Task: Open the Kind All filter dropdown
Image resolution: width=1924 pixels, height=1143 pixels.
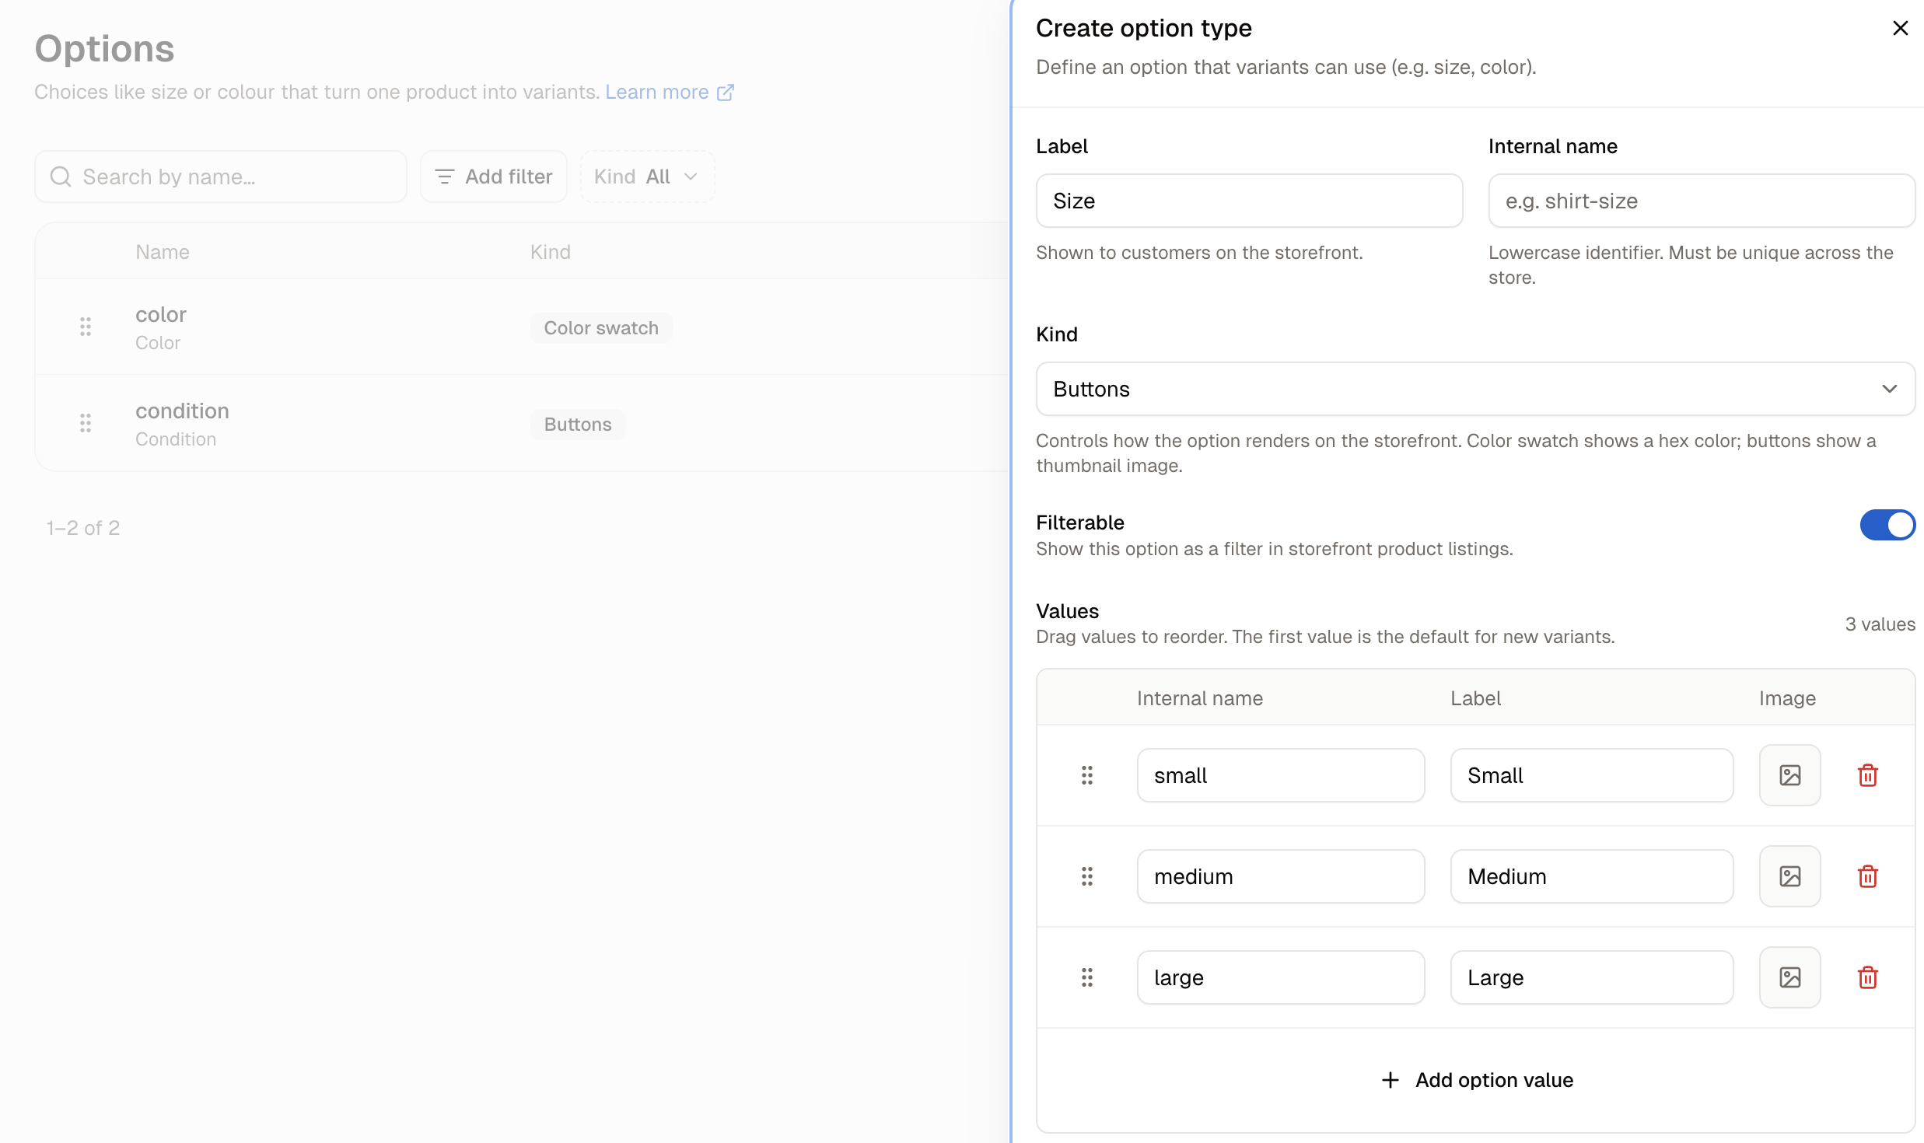Action: click(x=647, y=177)
